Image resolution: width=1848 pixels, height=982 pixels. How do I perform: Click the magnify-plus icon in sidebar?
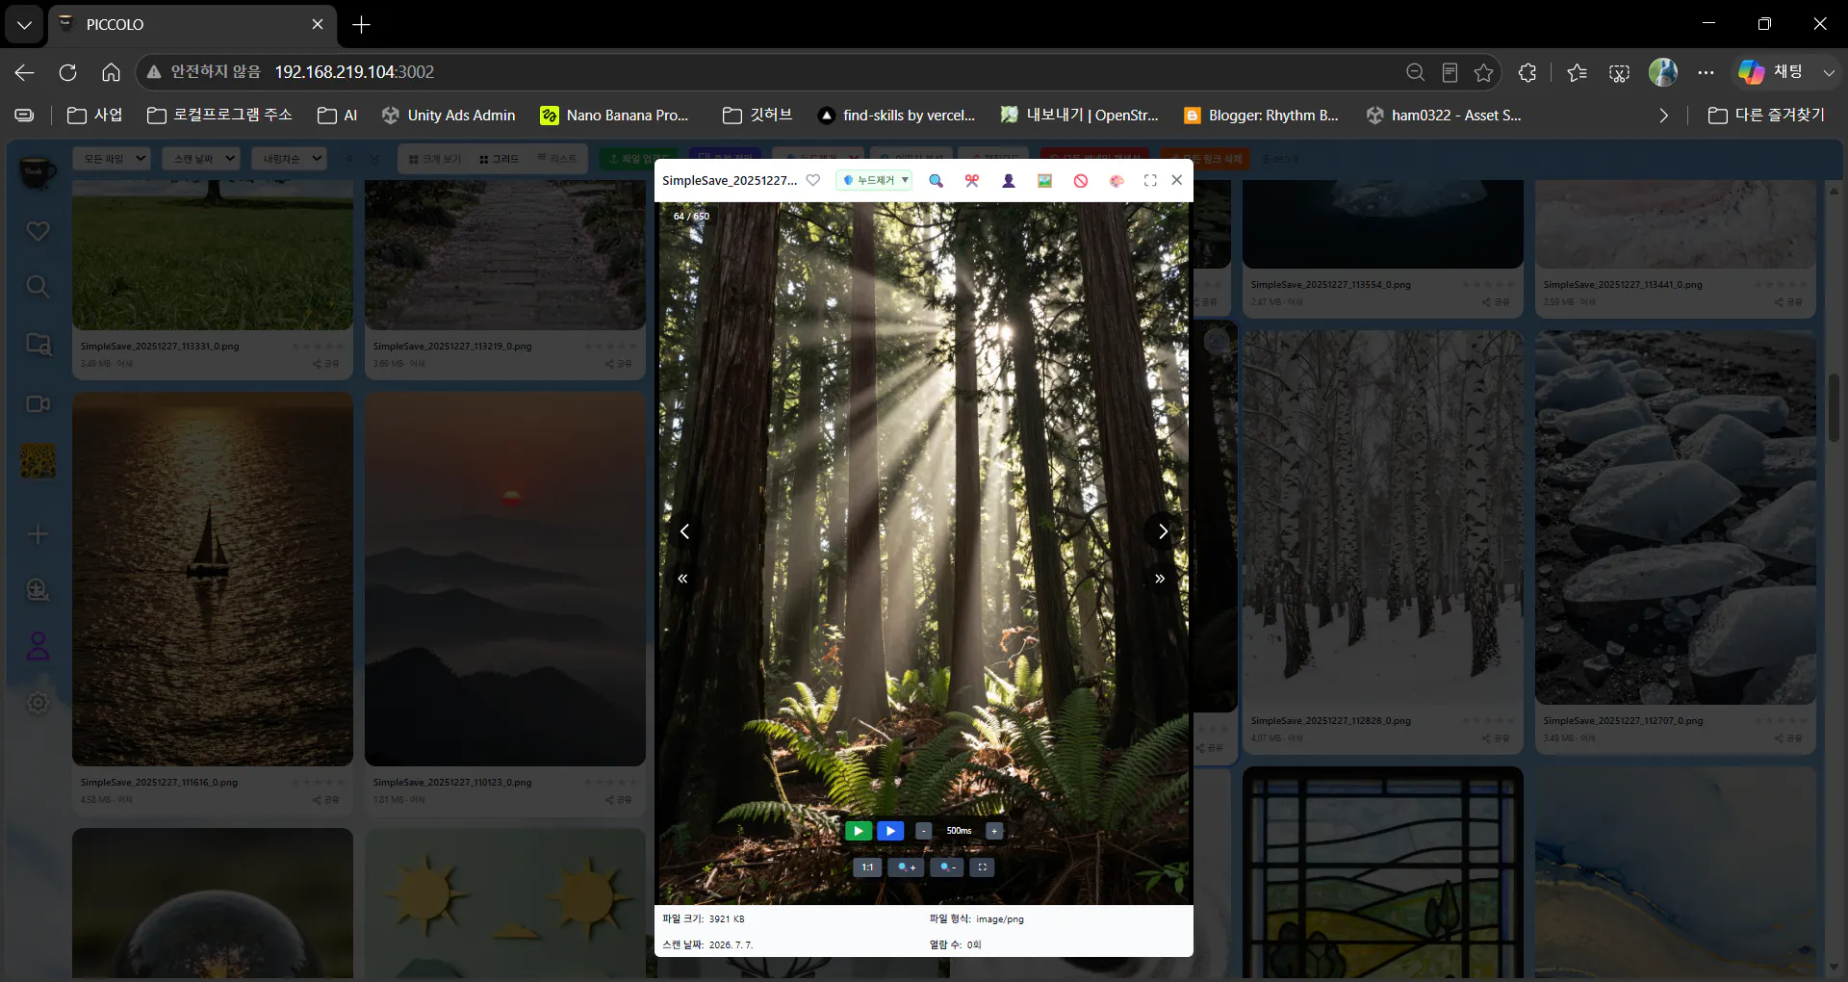(38, 589)
